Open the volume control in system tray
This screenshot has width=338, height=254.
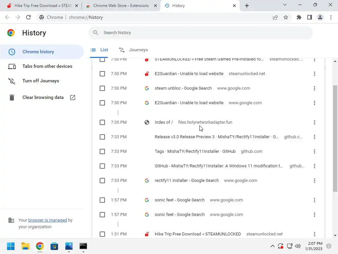298,246
